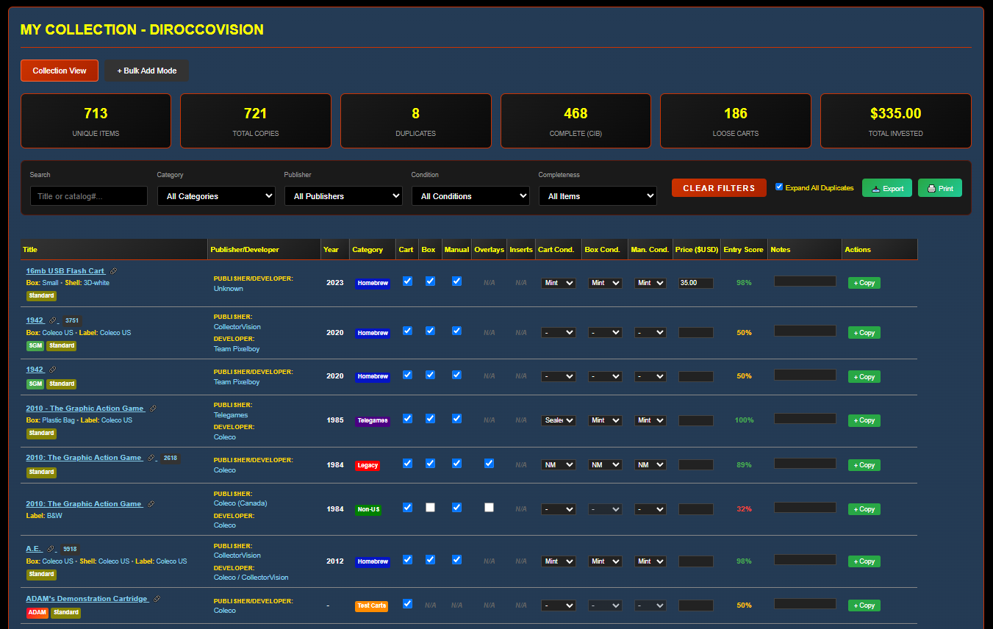Open the All Categories filter dropdown

[x=216, y=196]
